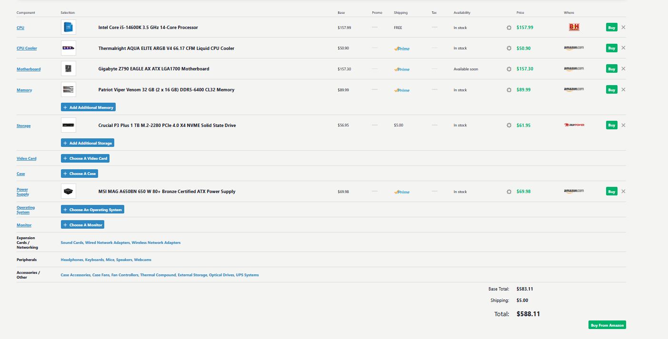Open the CPU Cooler component link
Viewport: 668px width, 339px height.
coord(27,48)
